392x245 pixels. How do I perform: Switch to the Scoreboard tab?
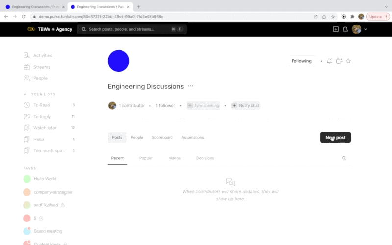[x=162, y=138]
